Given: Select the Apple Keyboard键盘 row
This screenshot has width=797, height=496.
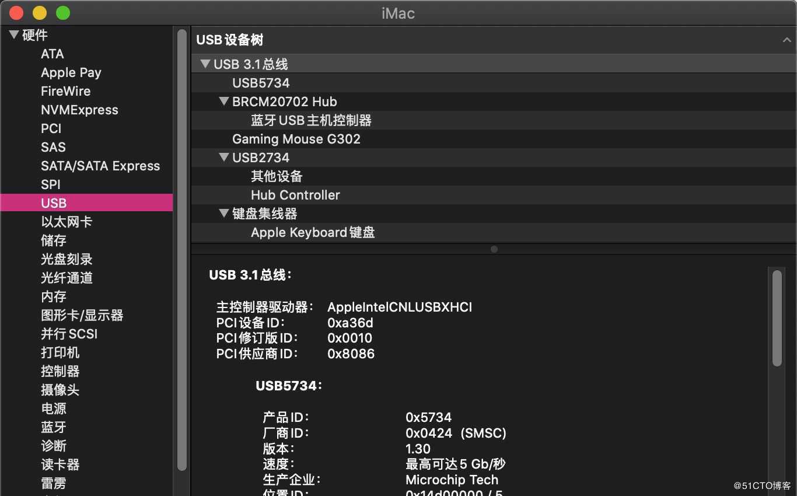Looking at the screenshot, I should [494, 232].
